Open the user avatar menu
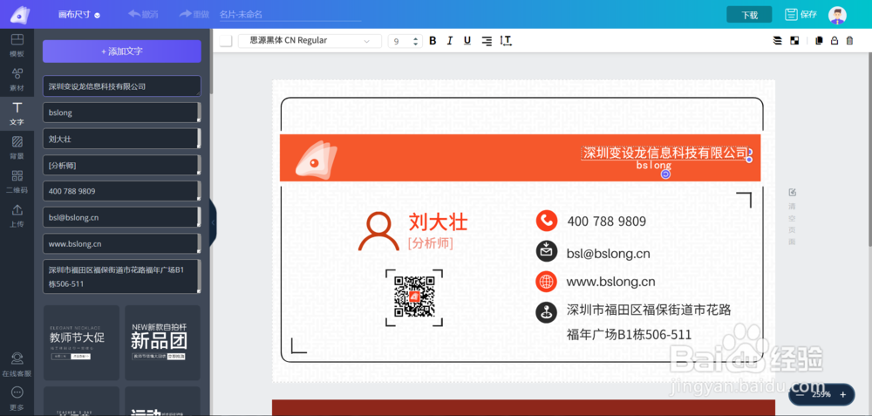872x416 pixels. click(x=837, y=15)
